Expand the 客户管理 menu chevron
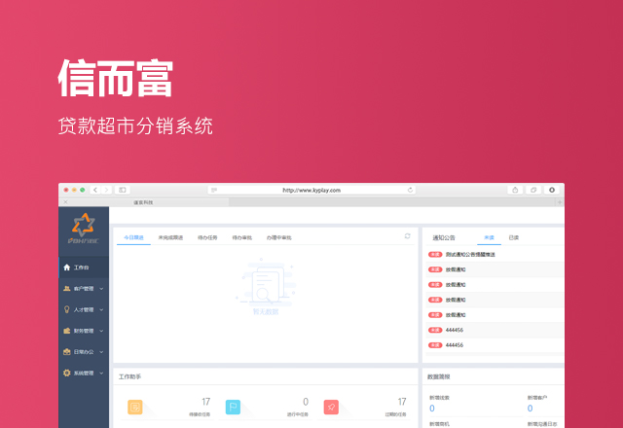 [101, 289]
